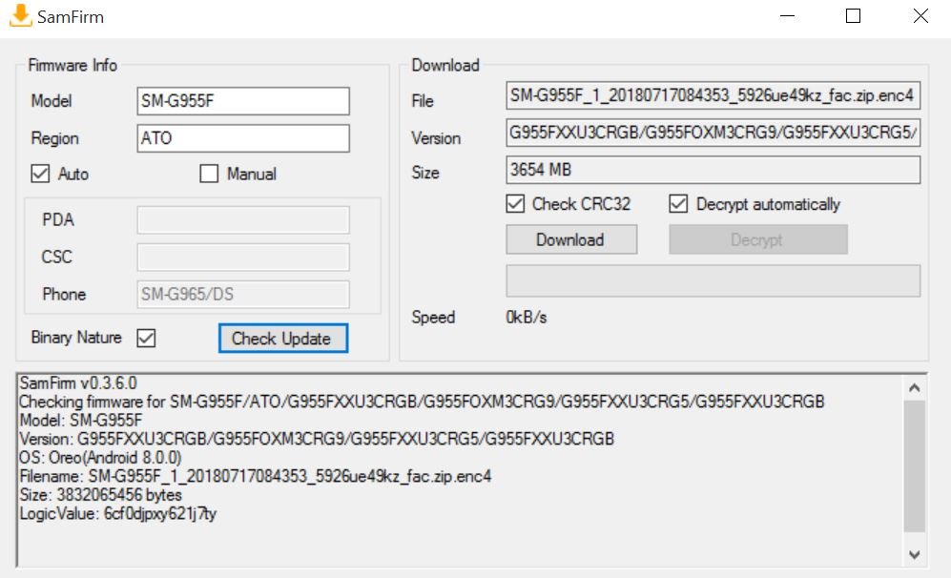Click the Check Update button
This screenshot has width=951, height=578.
282,338
